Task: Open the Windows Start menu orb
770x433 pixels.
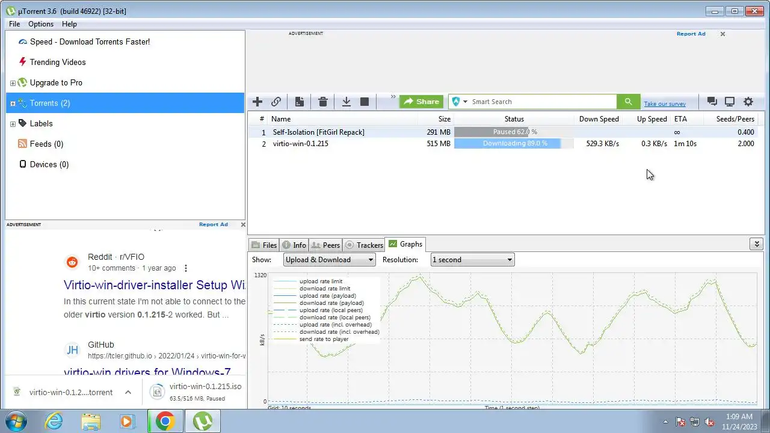Action: click(16, 421)
